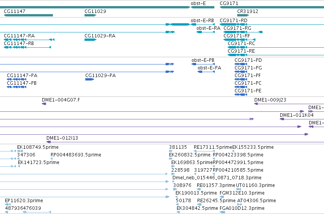Select EST RE17311.5prime
Image resolution: width=324 pixels, height=214 pixels.
[204, 151]
